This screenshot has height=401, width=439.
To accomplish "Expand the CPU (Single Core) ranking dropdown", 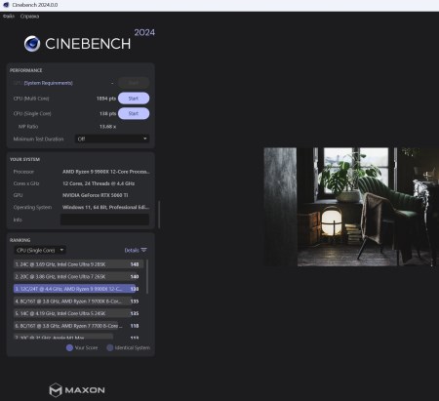I will (40, 250).
